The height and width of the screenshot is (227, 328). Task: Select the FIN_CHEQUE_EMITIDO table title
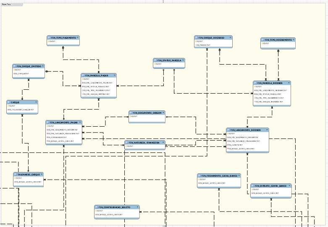click(29, 66)
